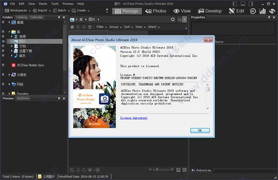Image resolution: width=278 pixels, height=180 pixels.
Task: Click the 公用图片 status bar folder
Action: (46, 176)
